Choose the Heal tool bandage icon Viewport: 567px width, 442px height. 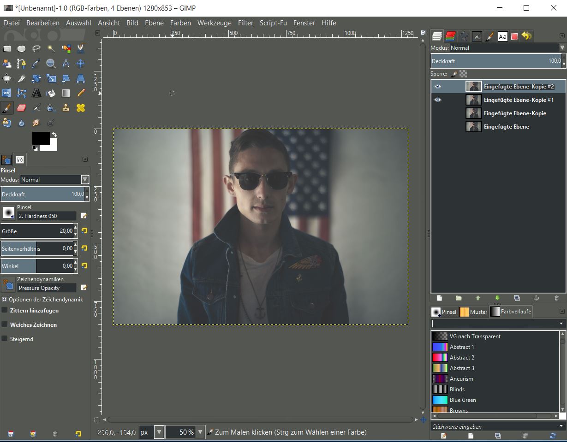click(81, 108)
